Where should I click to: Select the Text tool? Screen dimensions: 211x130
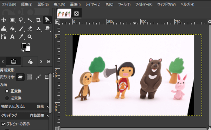[12, 37]
